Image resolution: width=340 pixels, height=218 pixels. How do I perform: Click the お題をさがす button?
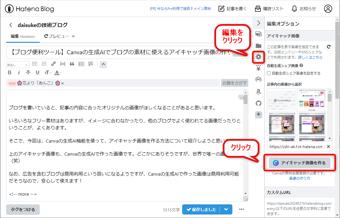pyautogui.click(x=235, y=83)
